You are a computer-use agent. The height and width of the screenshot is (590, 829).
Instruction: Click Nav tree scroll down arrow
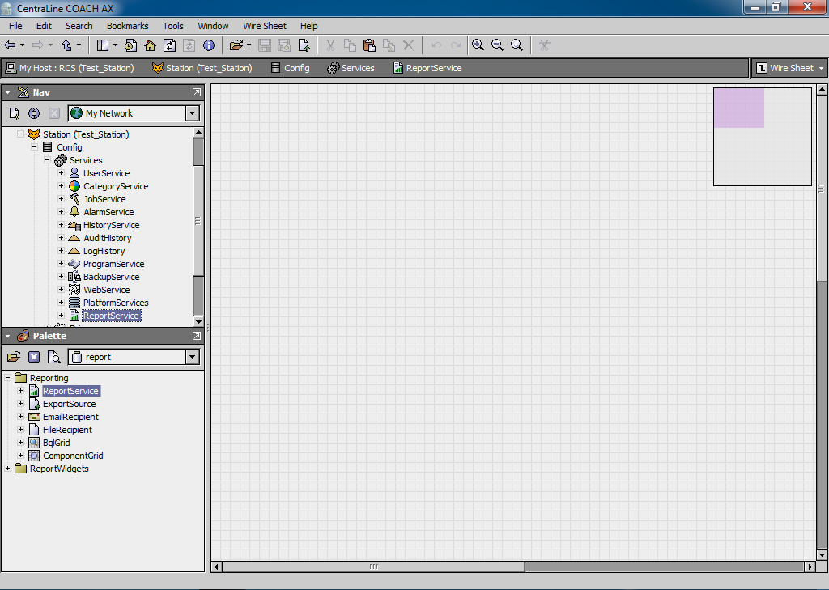[198, 321]
